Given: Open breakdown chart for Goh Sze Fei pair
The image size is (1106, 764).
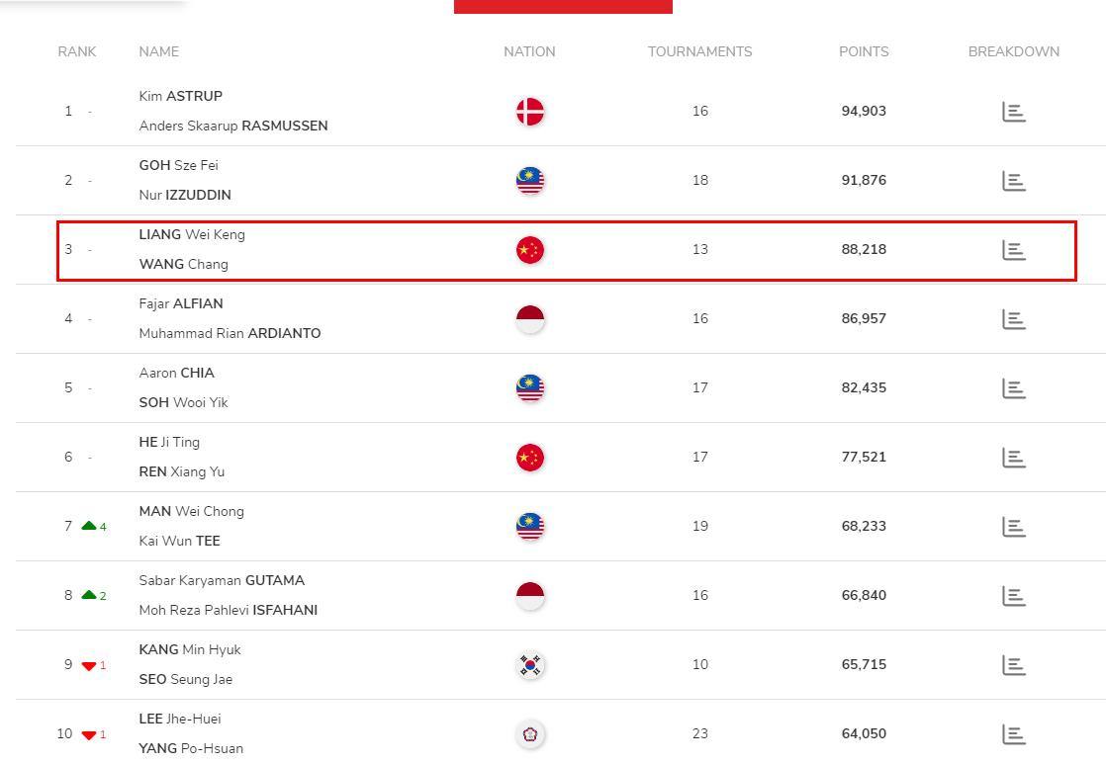Looking at the screenshot, I should 1014,181.
